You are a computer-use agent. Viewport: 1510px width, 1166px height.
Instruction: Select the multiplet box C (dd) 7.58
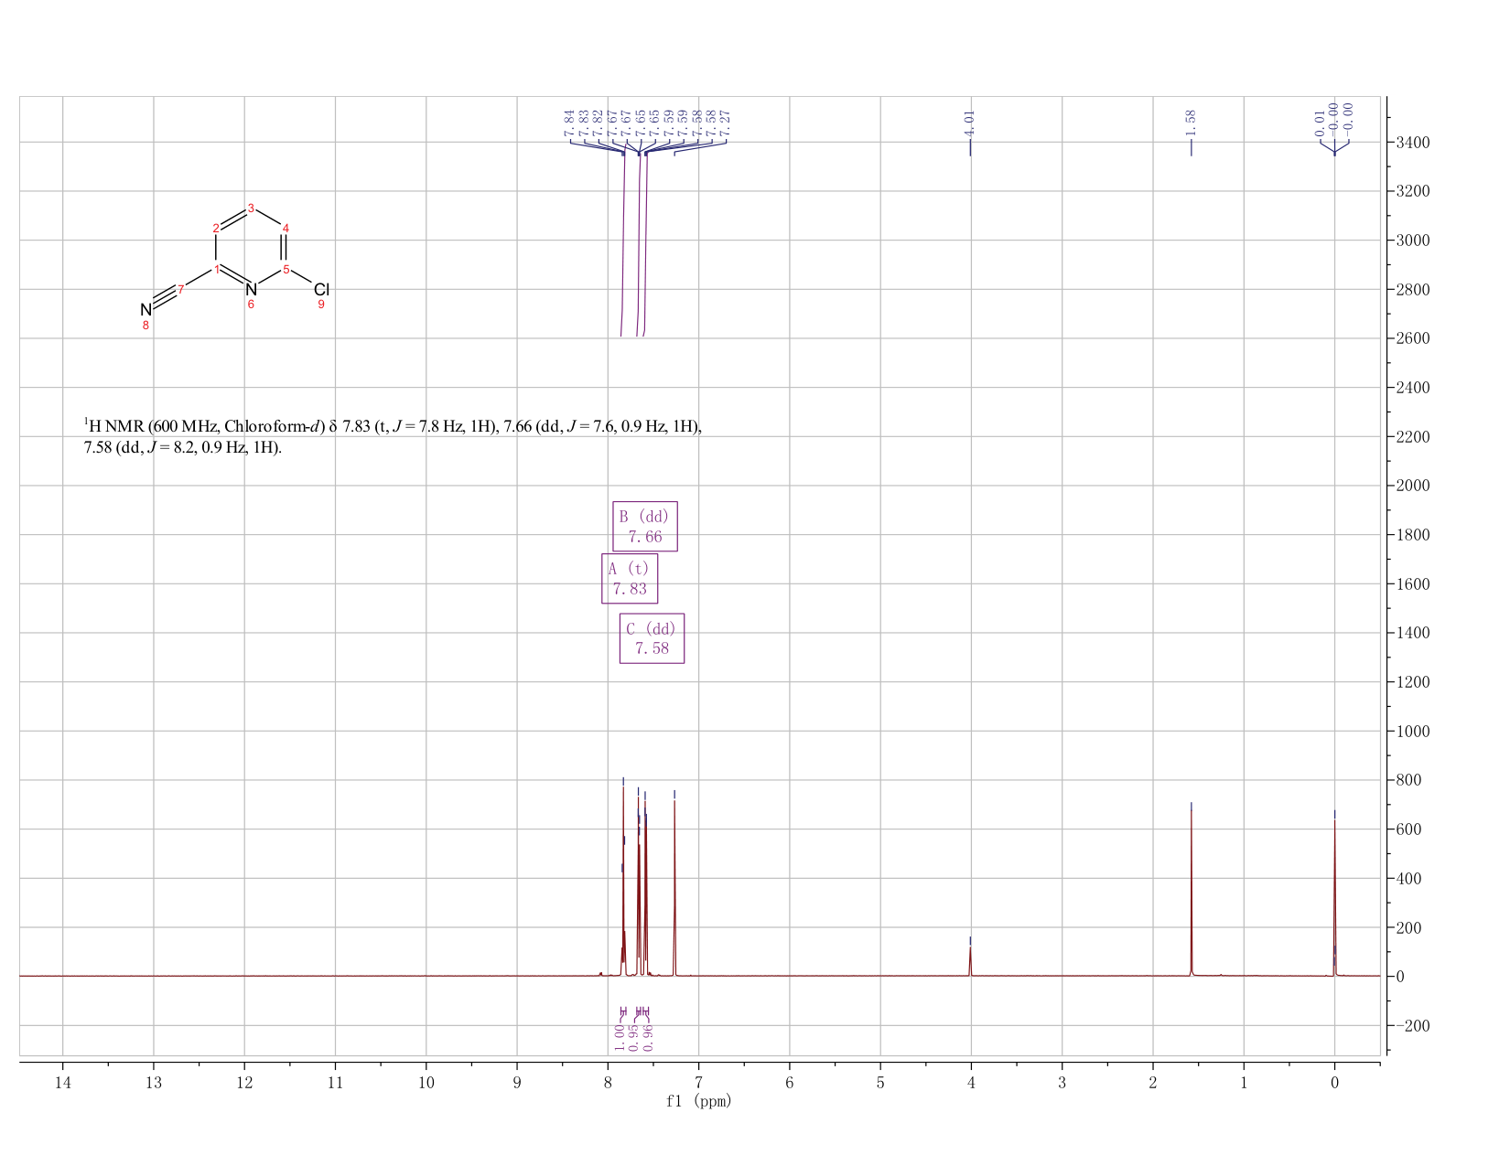coord(652,638)
